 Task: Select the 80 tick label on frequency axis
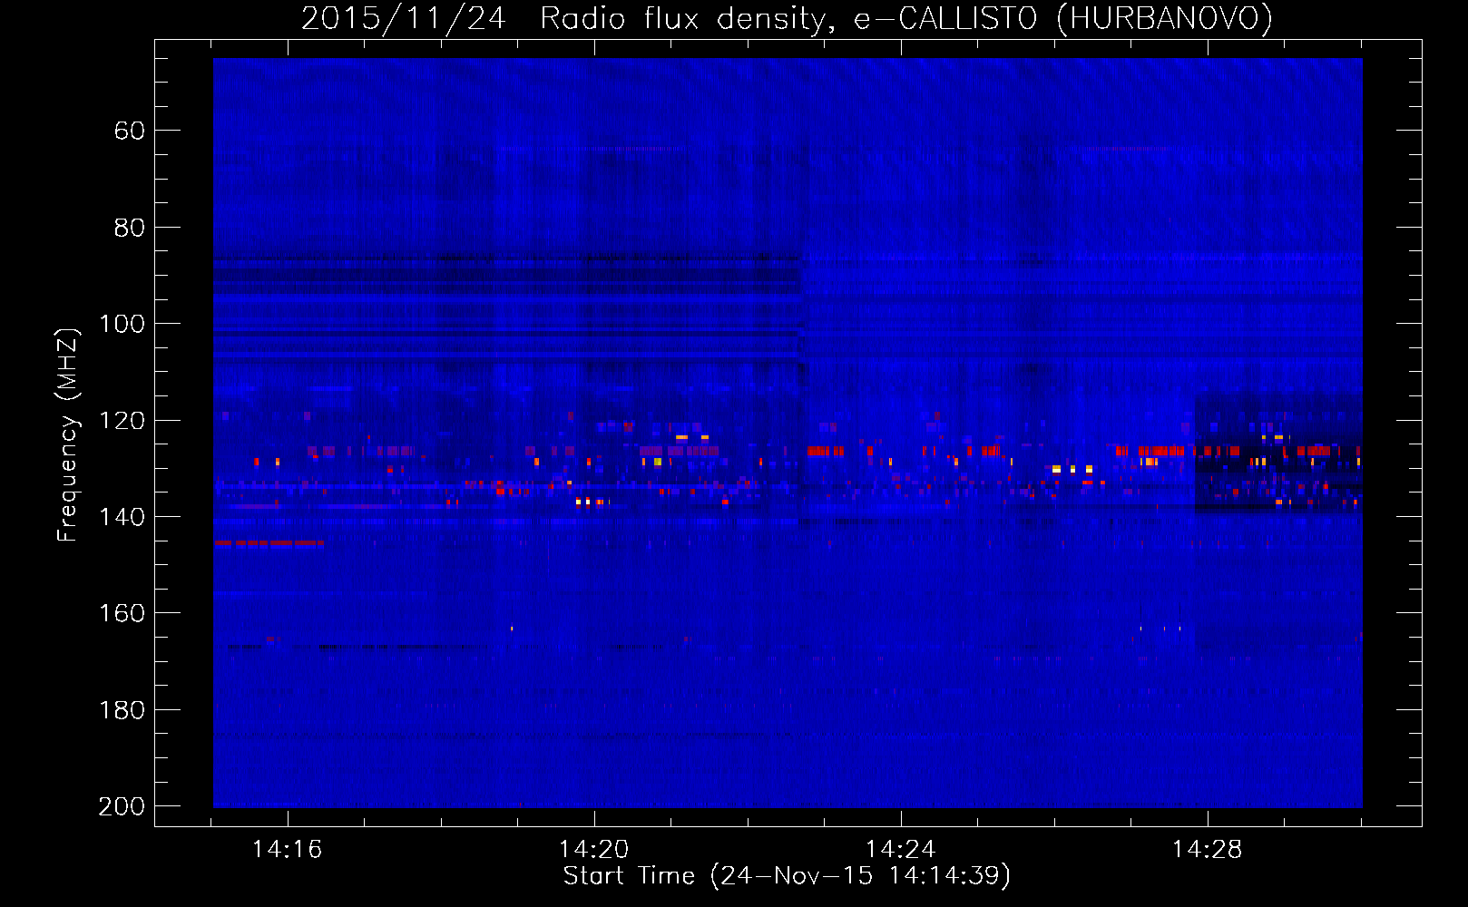pyautogui.click(x=130, y=228)
